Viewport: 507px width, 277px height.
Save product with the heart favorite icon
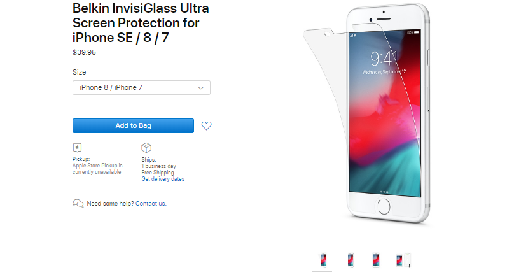(x=206, y=125)
